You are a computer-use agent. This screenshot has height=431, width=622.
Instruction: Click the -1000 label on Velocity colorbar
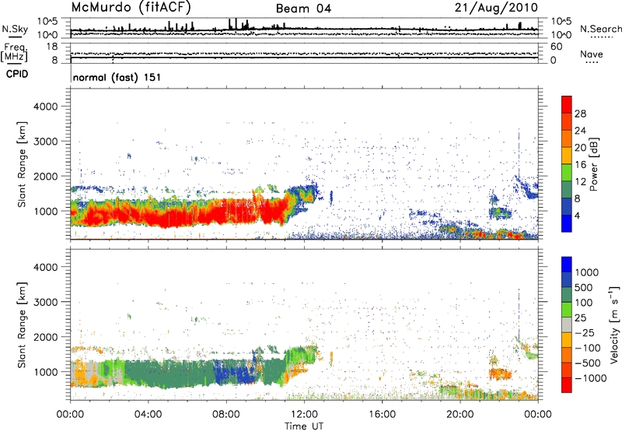[590, 378]
